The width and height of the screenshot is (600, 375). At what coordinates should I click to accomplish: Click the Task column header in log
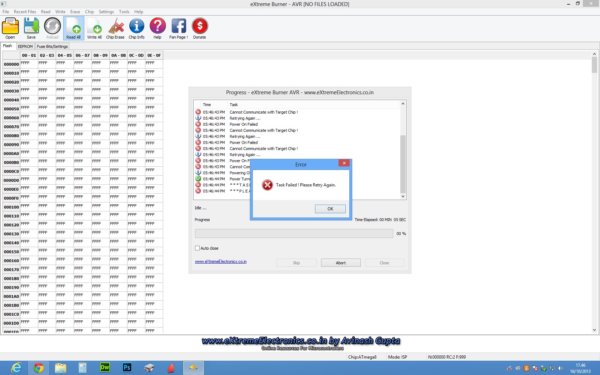(x=314, y=105)
